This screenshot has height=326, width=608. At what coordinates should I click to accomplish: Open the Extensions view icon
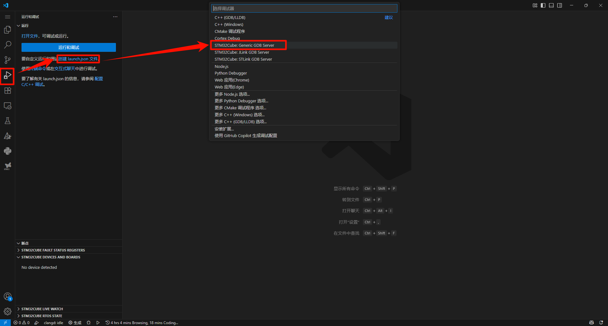click(x=8, y=90)
